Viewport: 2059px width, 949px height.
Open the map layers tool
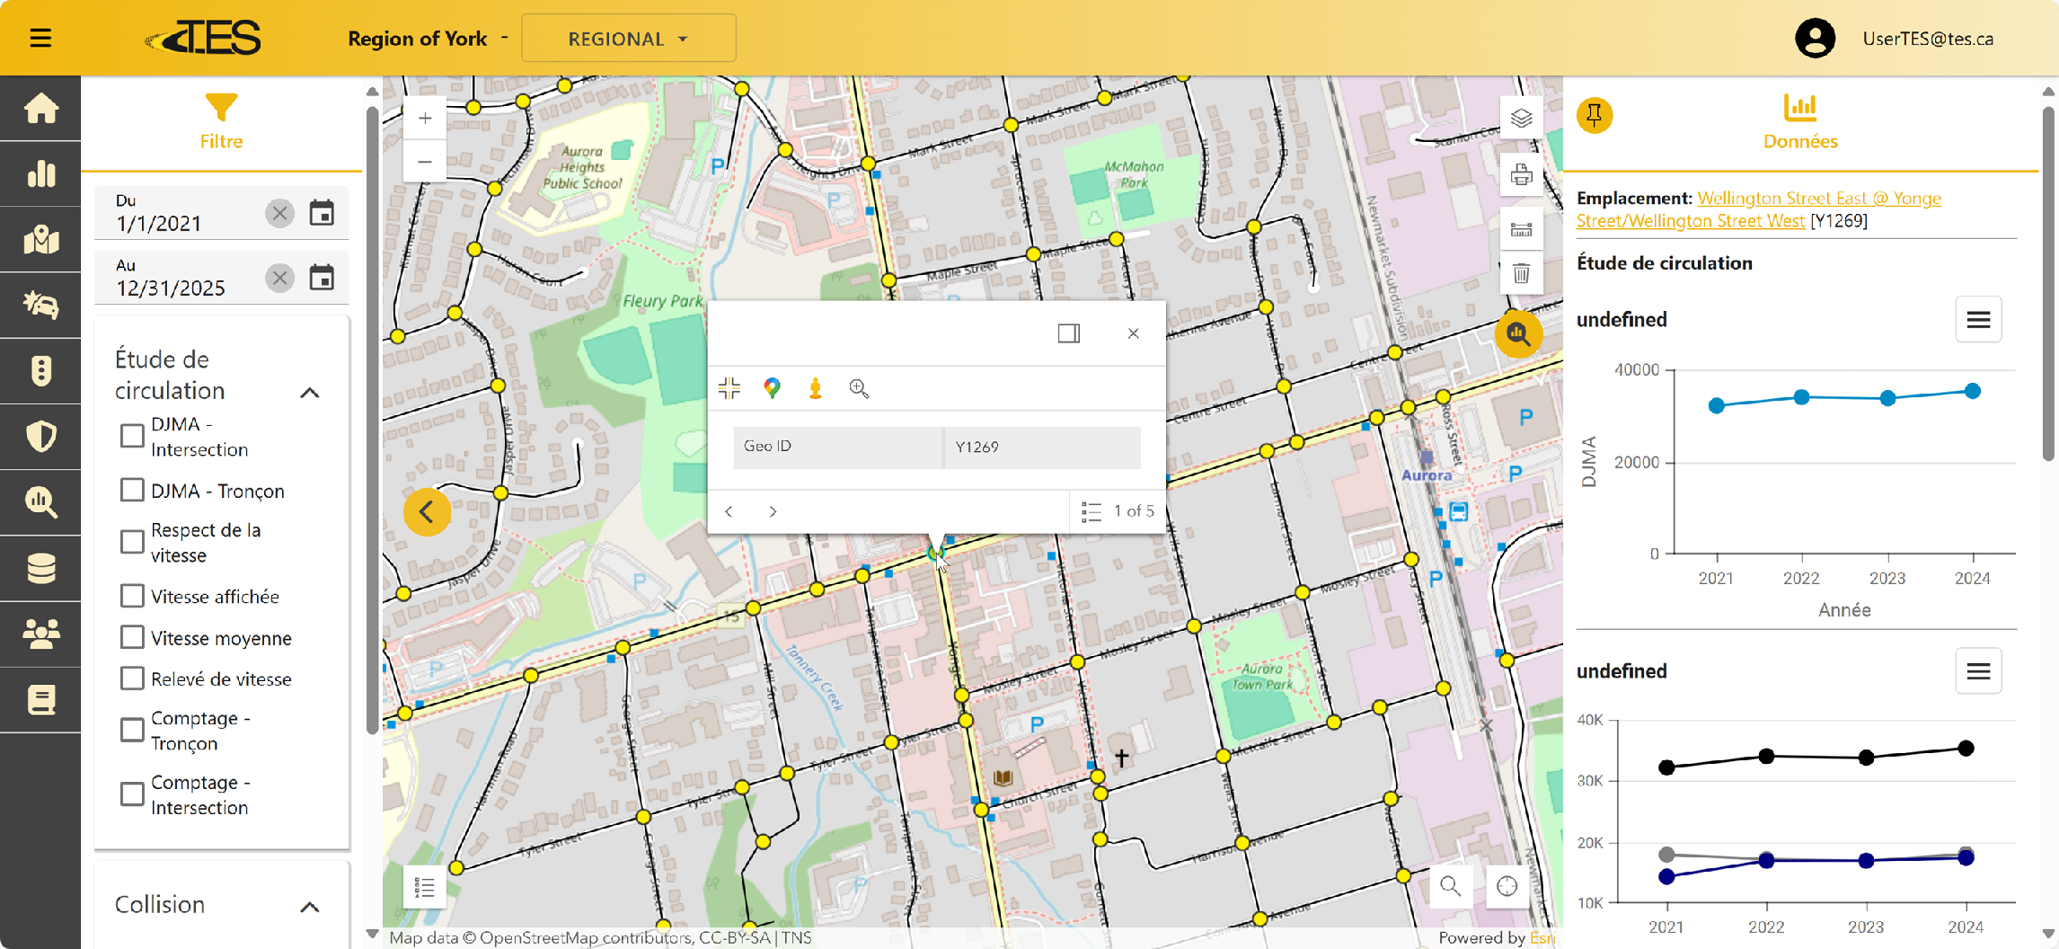pyautogui.click(x=1521, y=119)
